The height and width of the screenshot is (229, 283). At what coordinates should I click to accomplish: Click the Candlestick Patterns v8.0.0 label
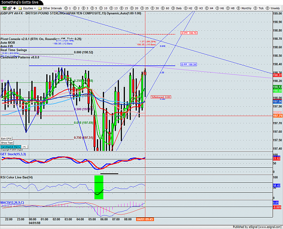tap(19, 57)
